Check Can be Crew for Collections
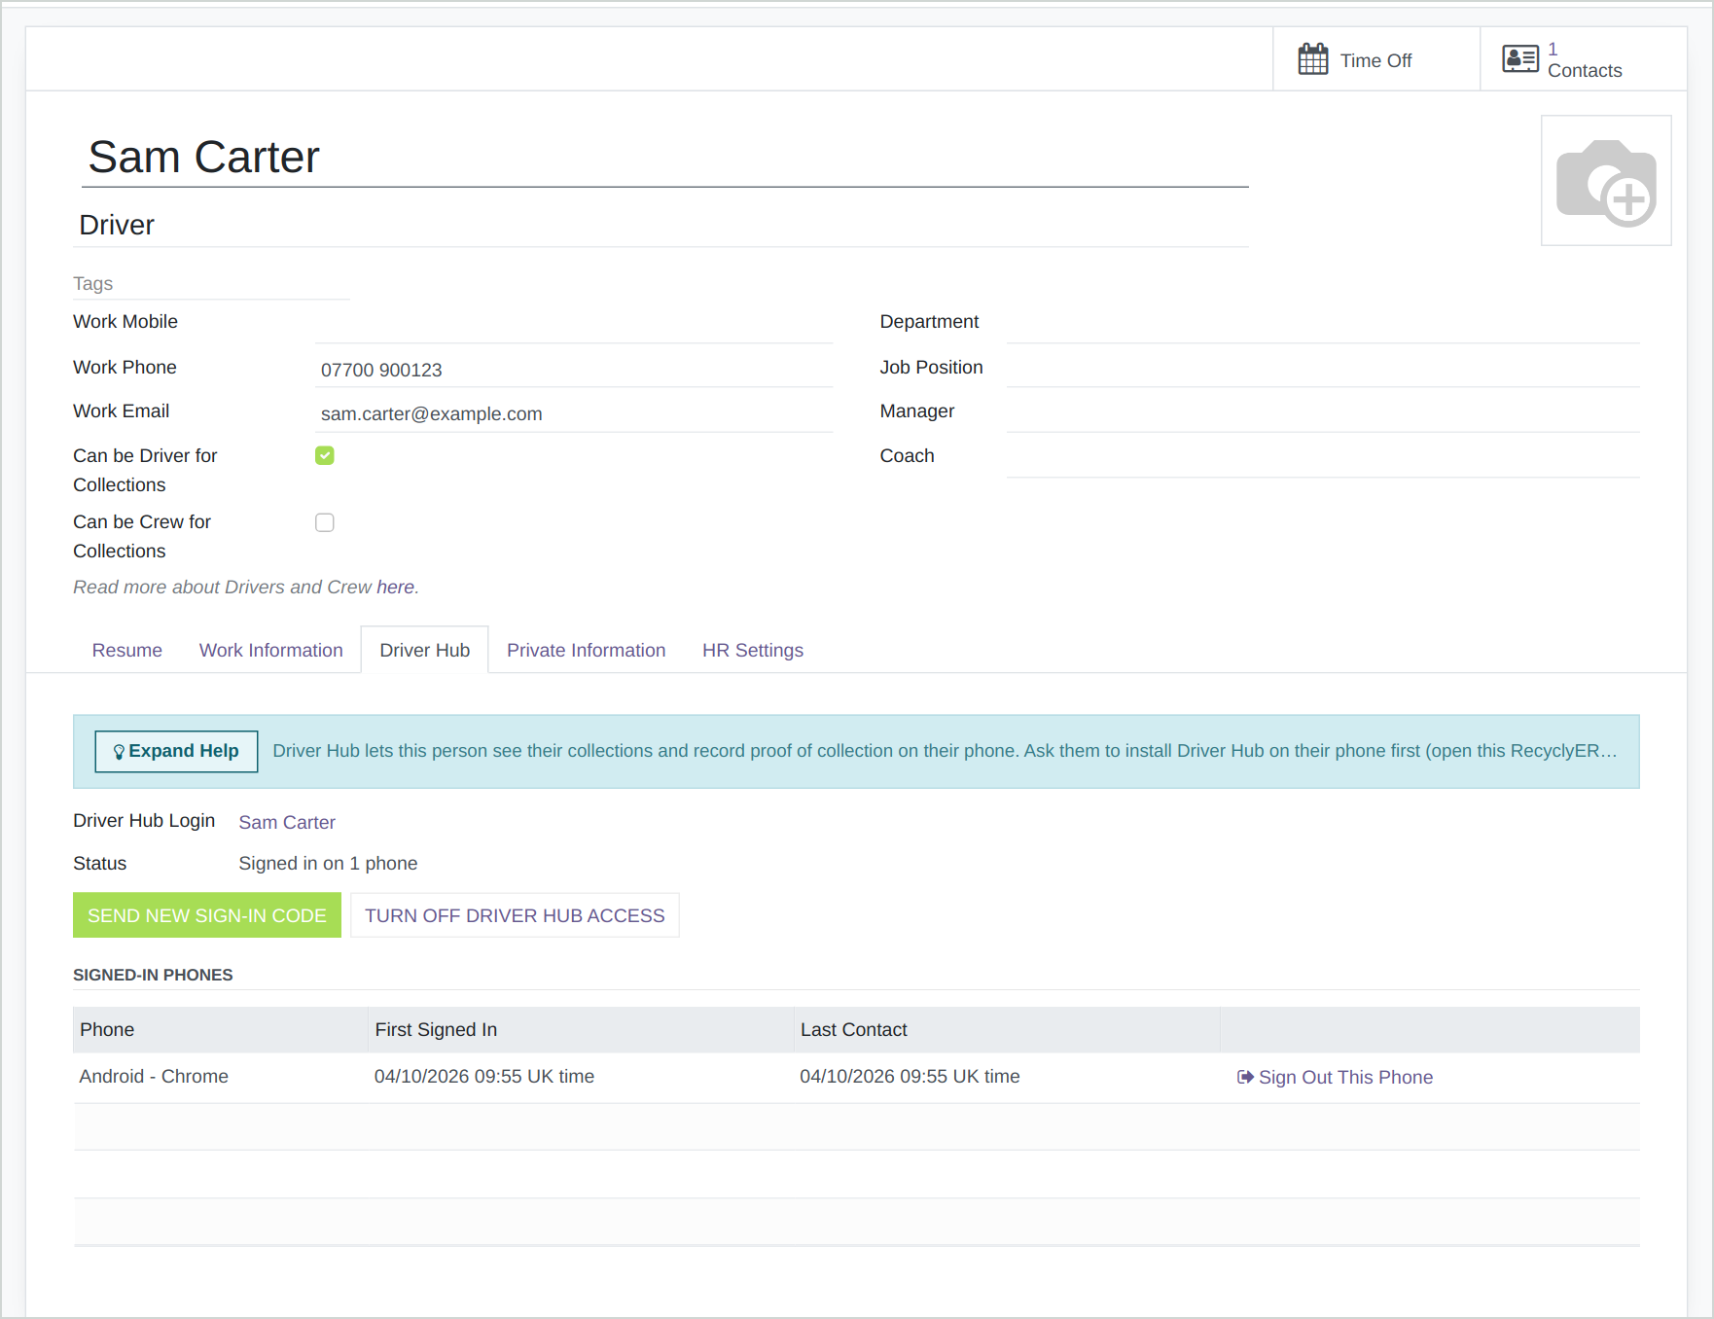The width and height of the screenshot is (1714, 1319). 325,522
